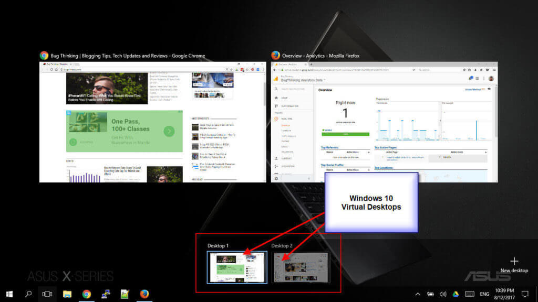Click the green notepad icon on taskbar
538x302 pixels.
(x=125, y=294)
